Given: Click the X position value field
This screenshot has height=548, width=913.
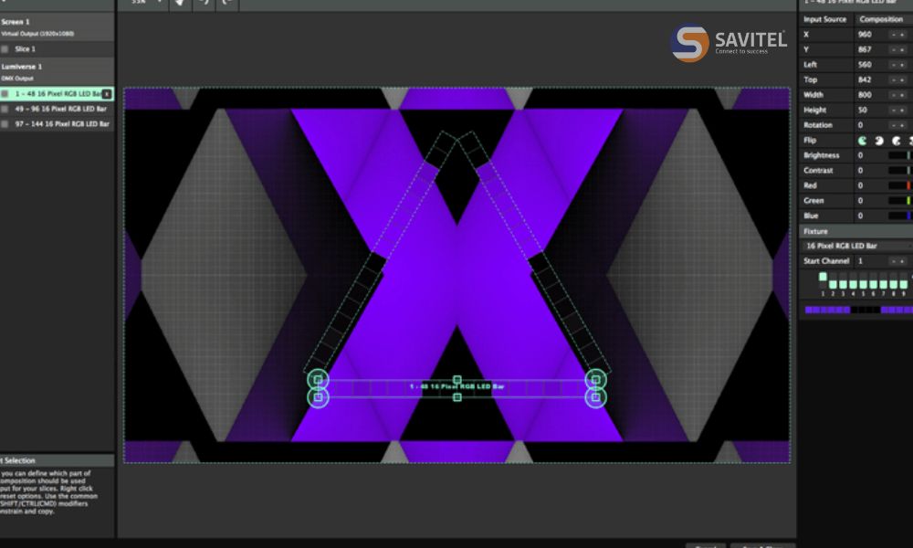Looking at the screenshot, I should (870, 35).
